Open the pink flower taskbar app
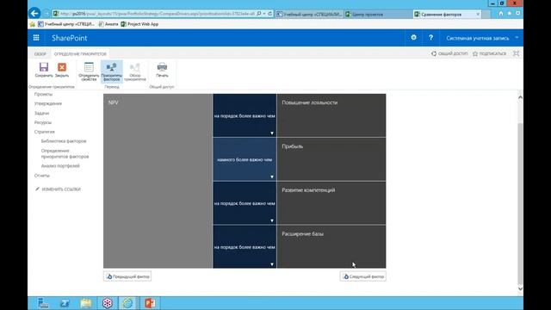 point(107,303)
